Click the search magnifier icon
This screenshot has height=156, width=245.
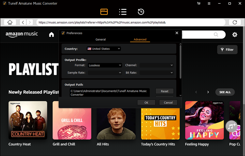coord(216,34)
